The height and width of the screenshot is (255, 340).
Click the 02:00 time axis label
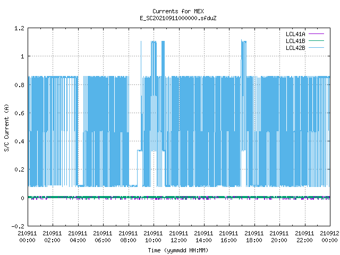coord(52,236)
